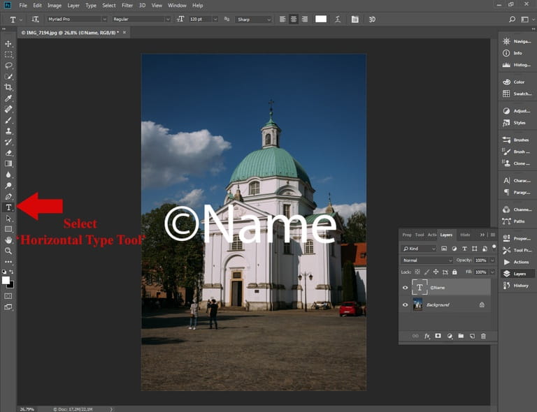Select the Crop tool
Screen dimensions: 537x412
(8, 87)
